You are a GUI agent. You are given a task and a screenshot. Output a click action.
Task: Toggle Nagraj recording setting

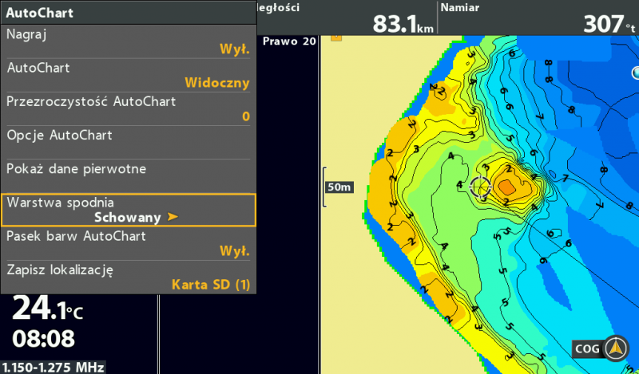128,41
